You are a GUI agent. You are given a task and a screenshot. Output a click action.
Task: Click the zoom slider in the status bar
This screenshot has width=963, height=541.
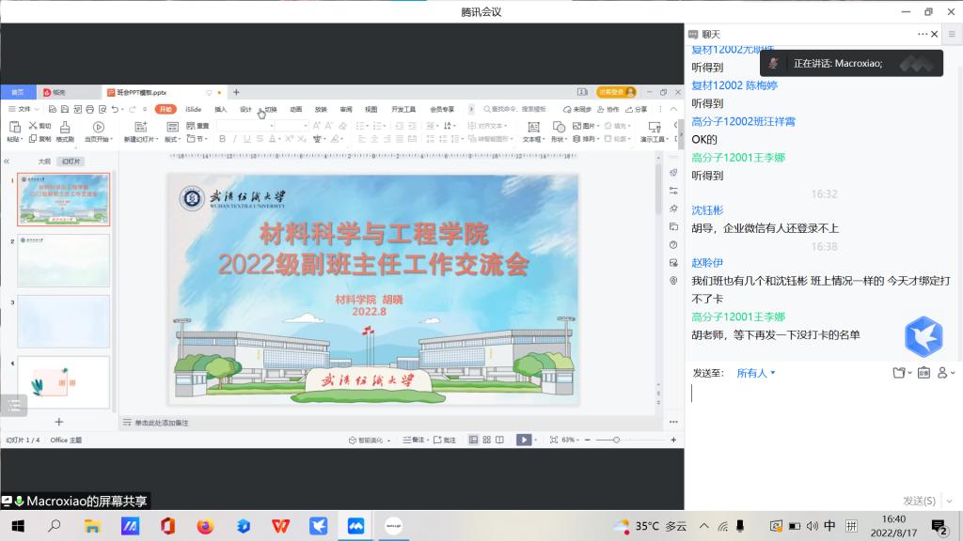coord(617,440)
